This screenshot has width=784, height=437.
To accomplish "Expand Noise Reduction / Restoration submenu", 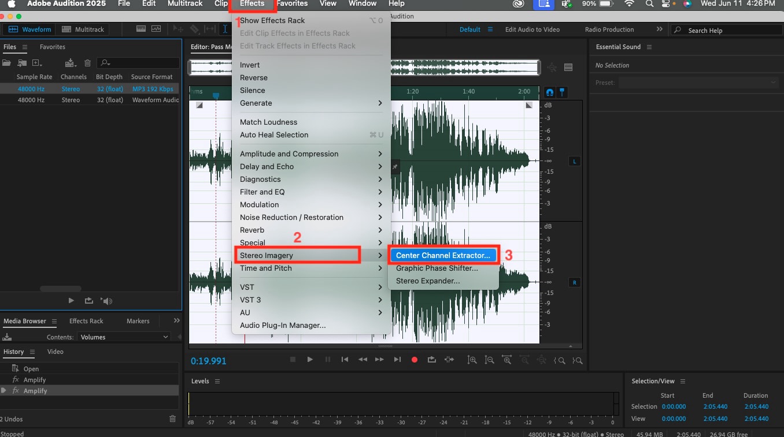I will point(312,217).
